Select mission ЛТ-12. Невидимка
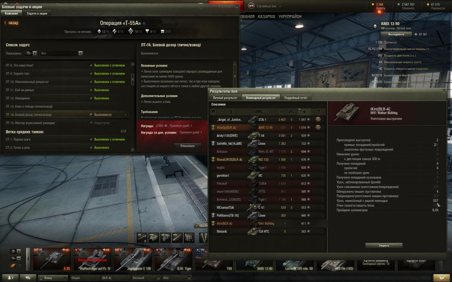This screenshot has width=452, height=282. click(x=66, y=98)
